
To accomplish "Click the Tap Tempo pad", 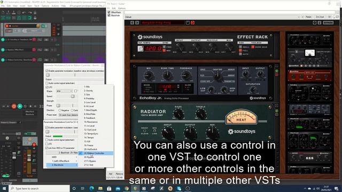I will point(141,49).
